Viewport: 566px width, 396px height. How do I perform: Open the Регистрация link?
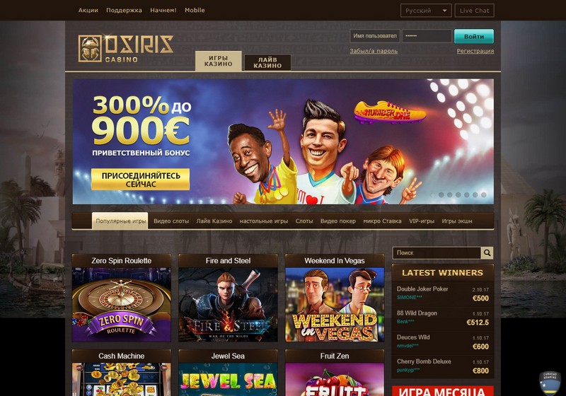coord(475,51)
